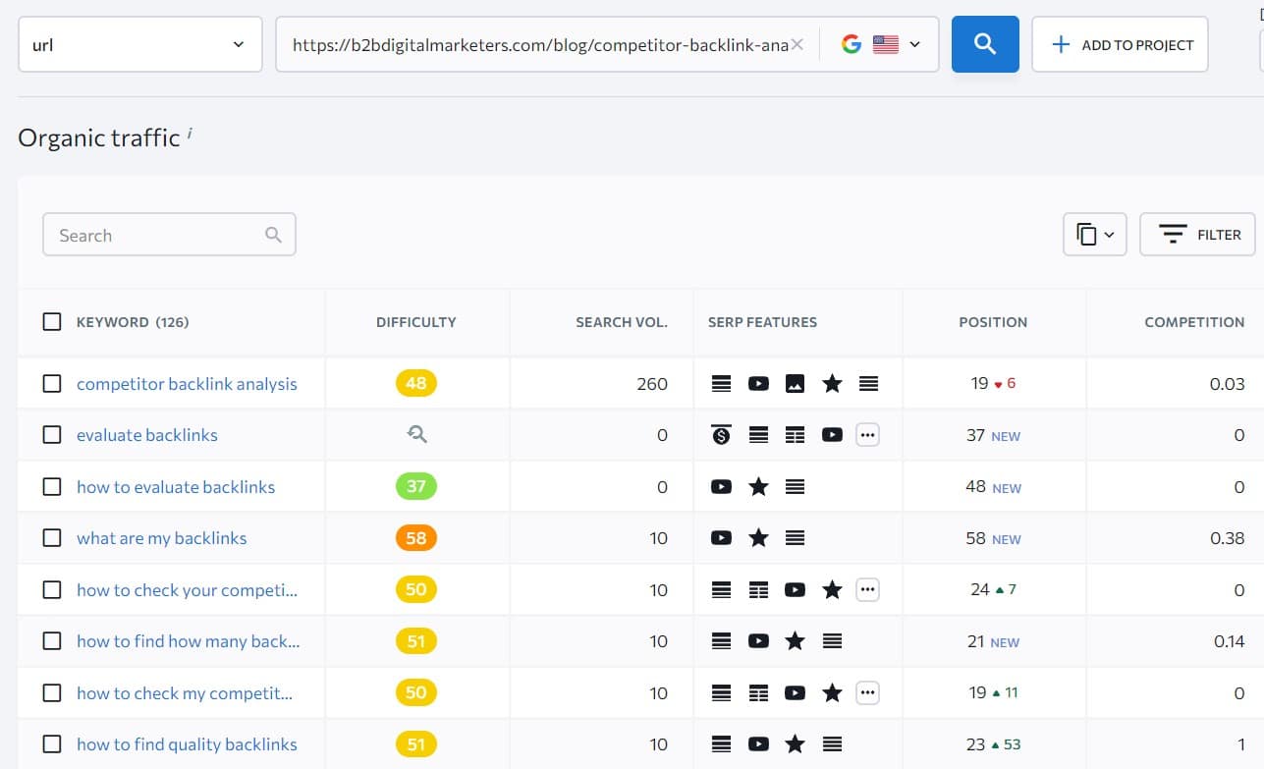Tick the how to check my competit... checkbox
The image size is (1264, 769).
(52, 692)
